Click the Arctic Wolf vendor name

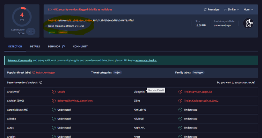[x=13, y=92]
